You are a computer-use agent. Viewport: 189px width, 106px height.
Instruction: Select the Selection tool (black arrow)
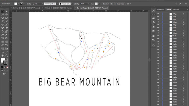[x=3, y=11]
